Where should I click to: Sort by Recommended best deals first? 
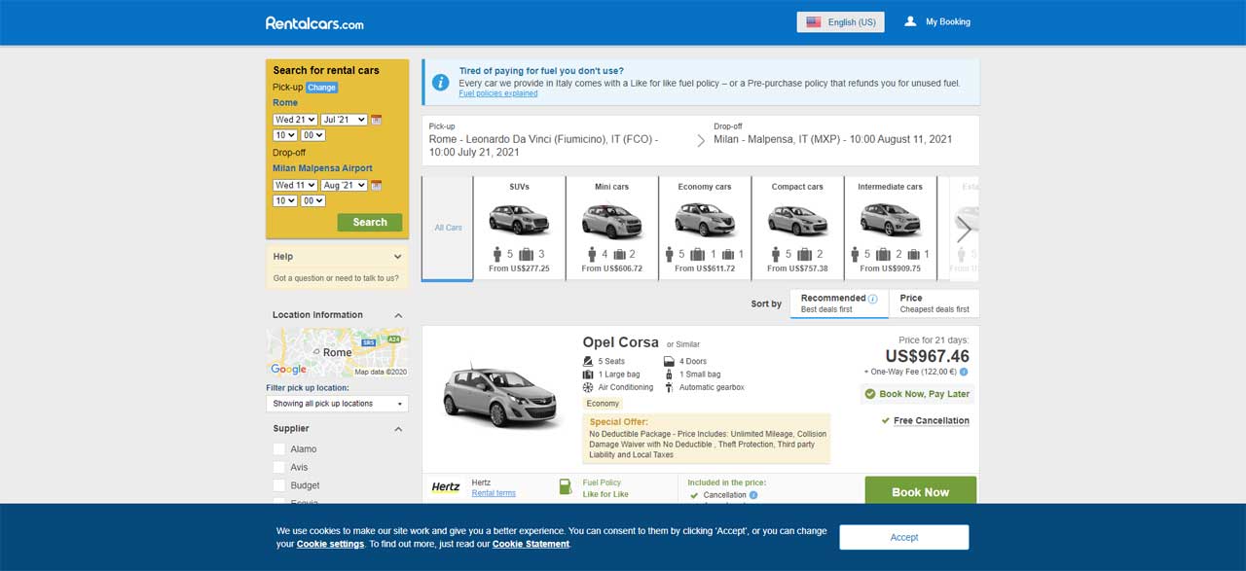[x=839, y=303]
